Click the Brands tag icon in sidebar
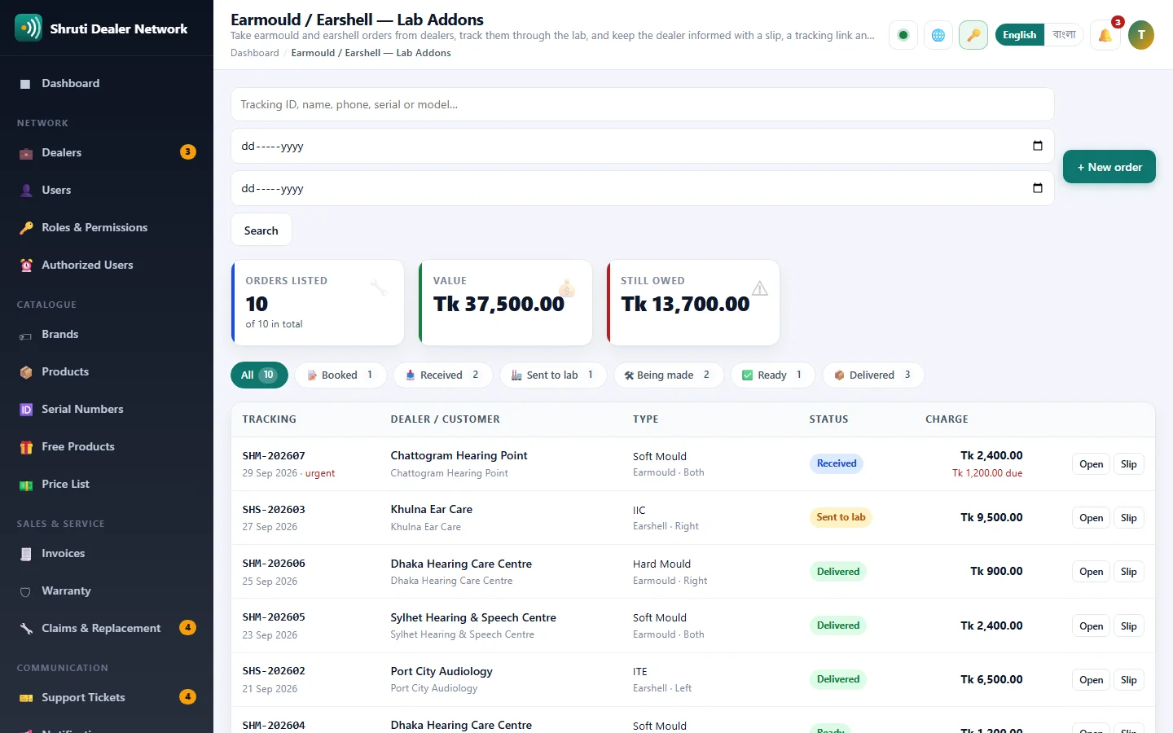 point(26,335)
